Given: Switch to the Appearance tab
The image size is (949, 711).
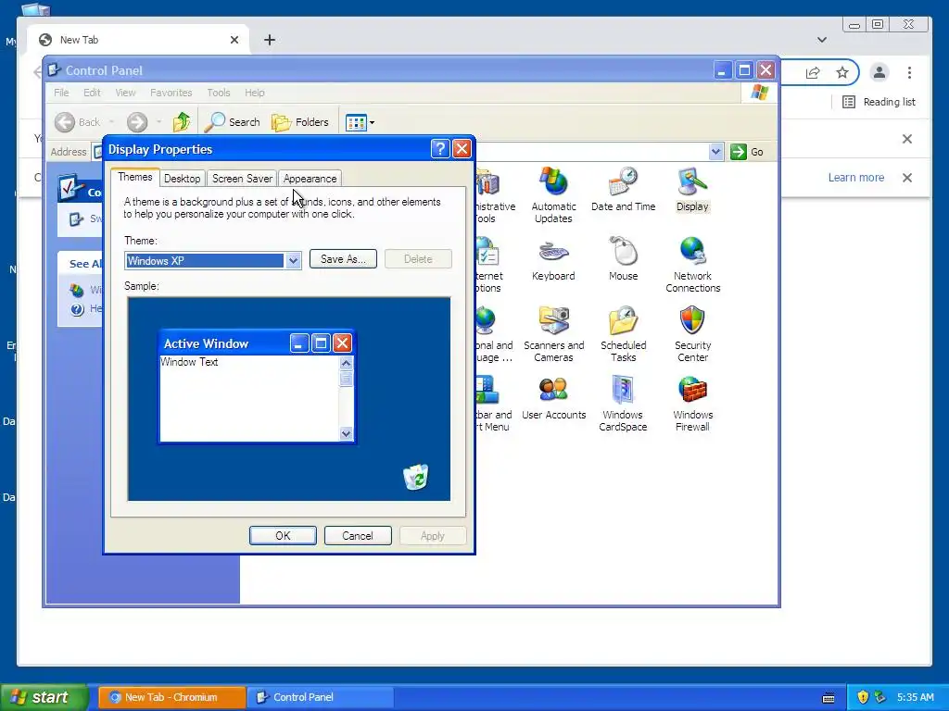Looking at the screenshot, I should [x=310, y=179].
